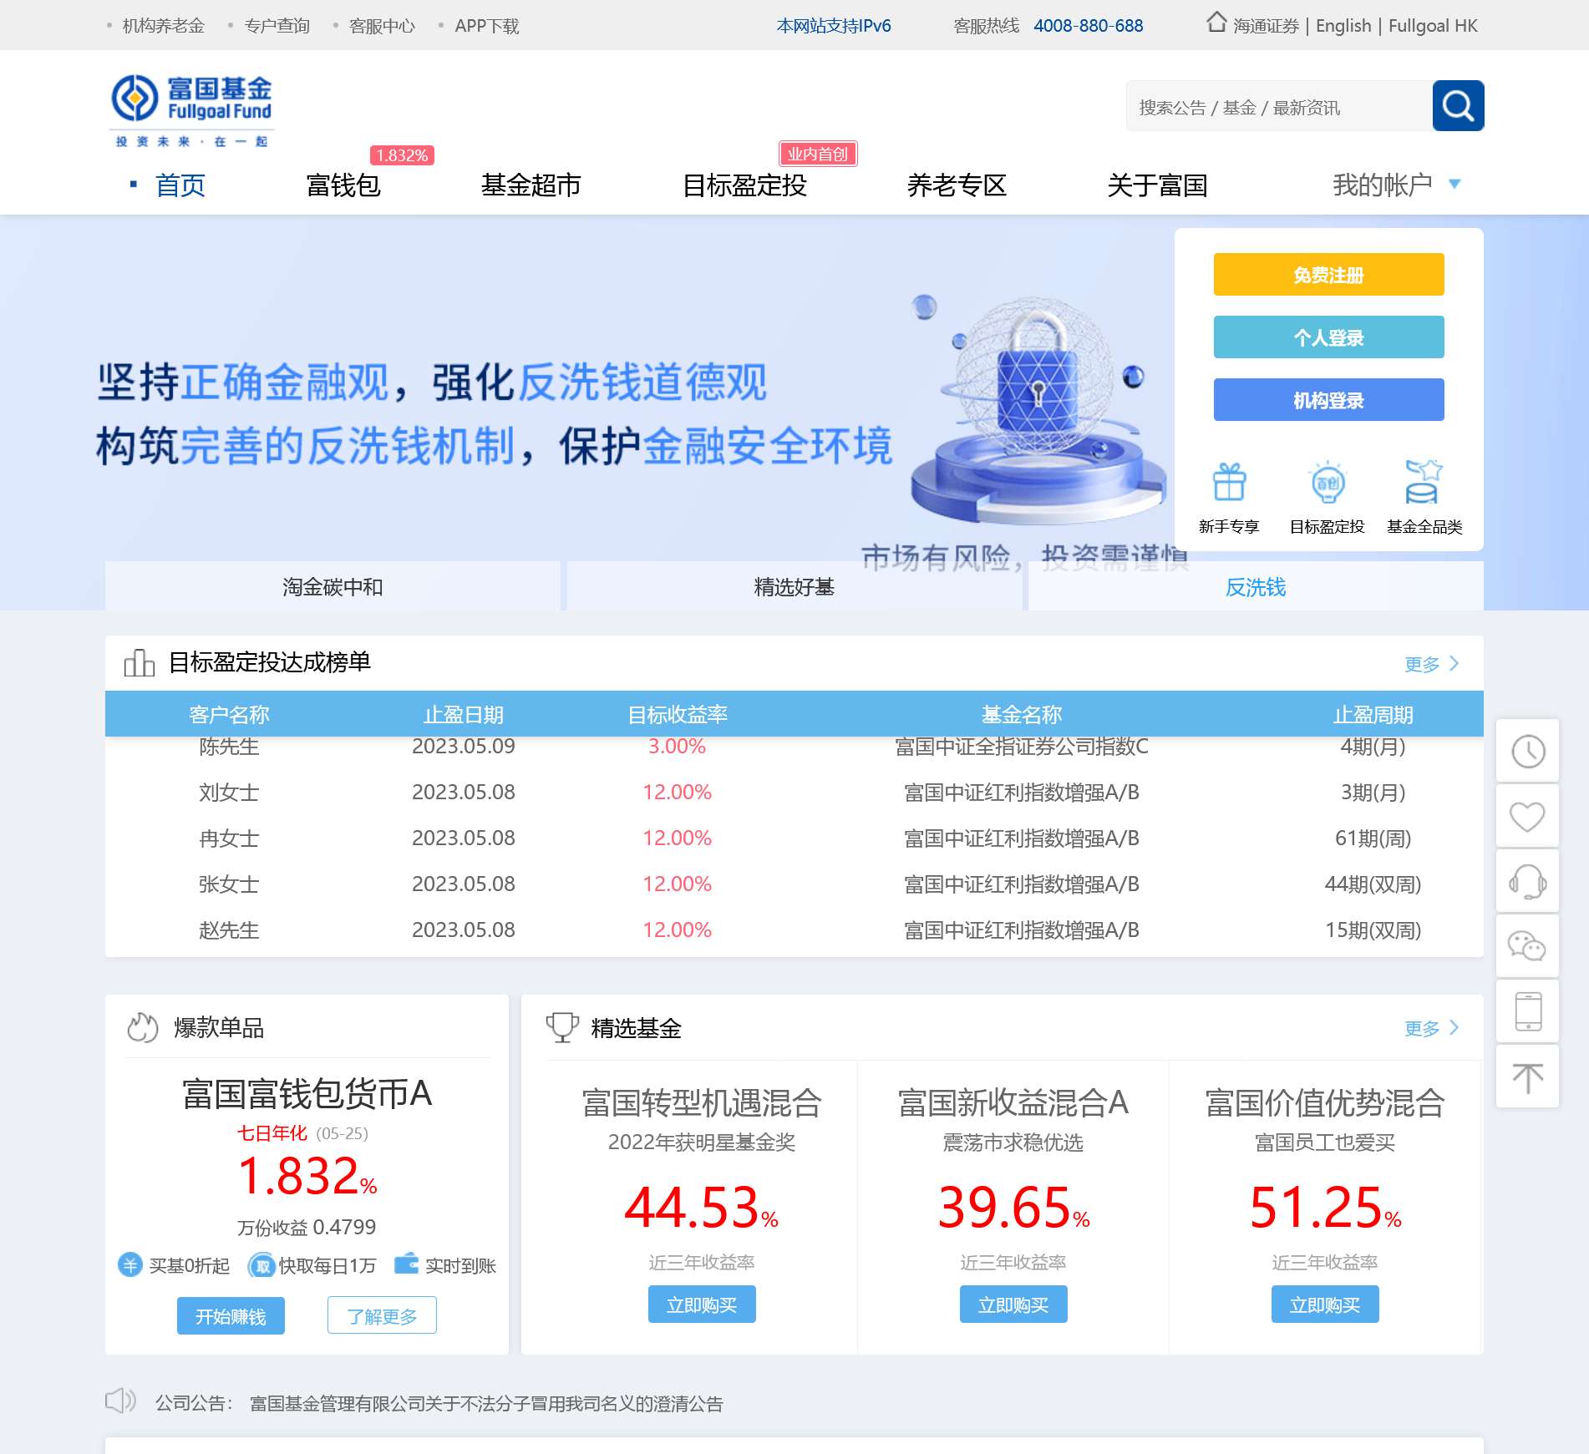The height and width of the screenshot is (1454, 1589).
Task: Click the 个人登录 button
Action: click(x=1328, y=337)
